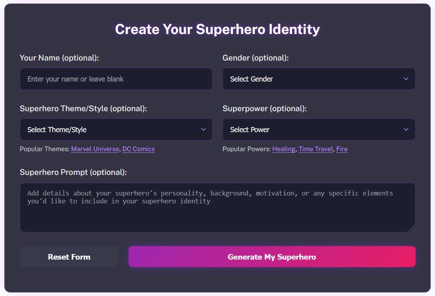Click the chevron arrow in the Gender box
The width and height of the screenshot is (435, 296).
[x=406, y=79]
